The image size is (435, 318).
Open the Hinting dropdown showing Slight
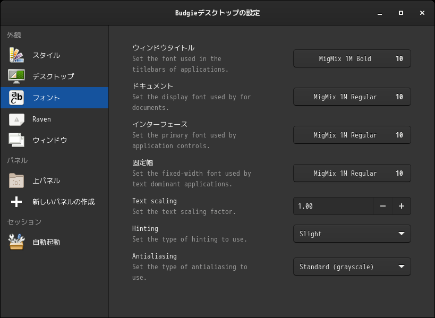click(x=352, y=234)
